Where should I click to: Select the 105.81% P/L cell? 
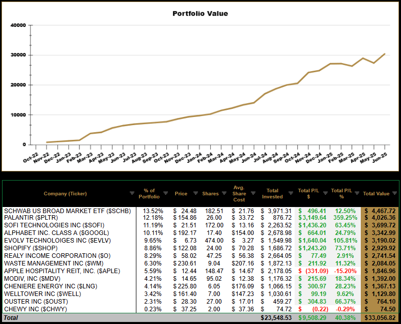point(345,241)
